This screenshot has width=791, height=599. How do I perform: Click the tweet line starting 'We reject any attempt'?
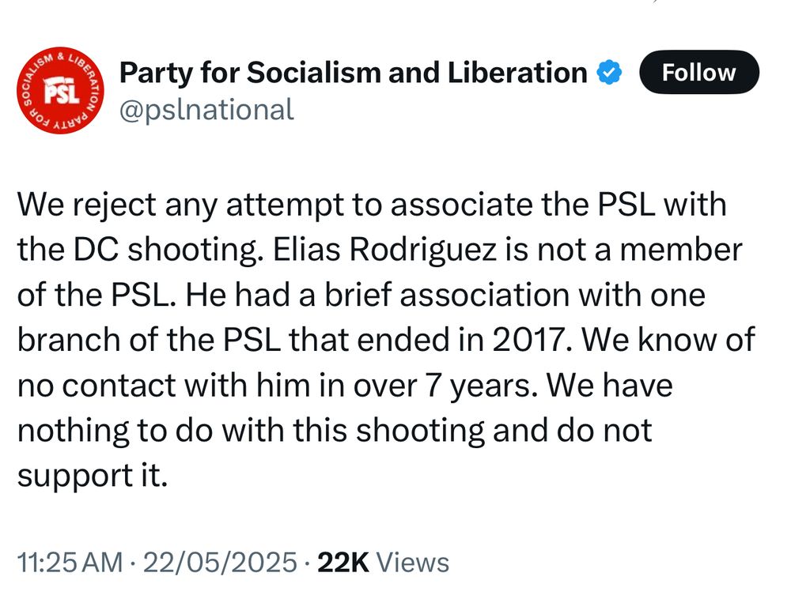pos(372,205)
